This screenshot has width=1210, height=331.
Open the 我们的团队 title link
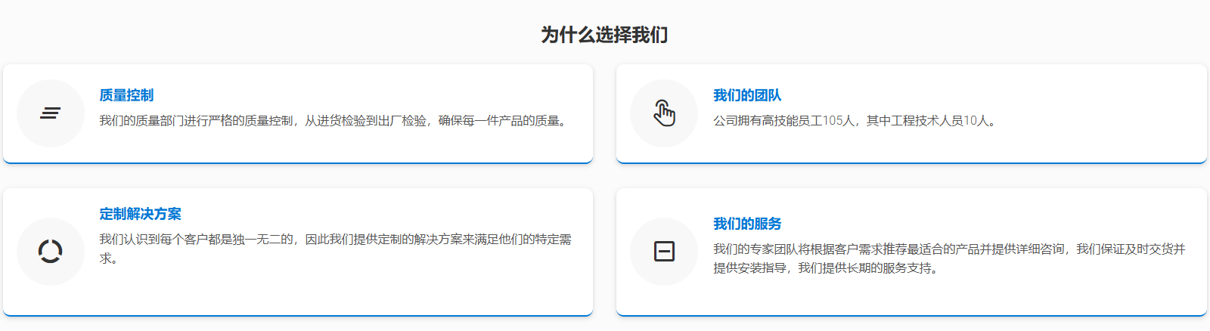(747, 95)
